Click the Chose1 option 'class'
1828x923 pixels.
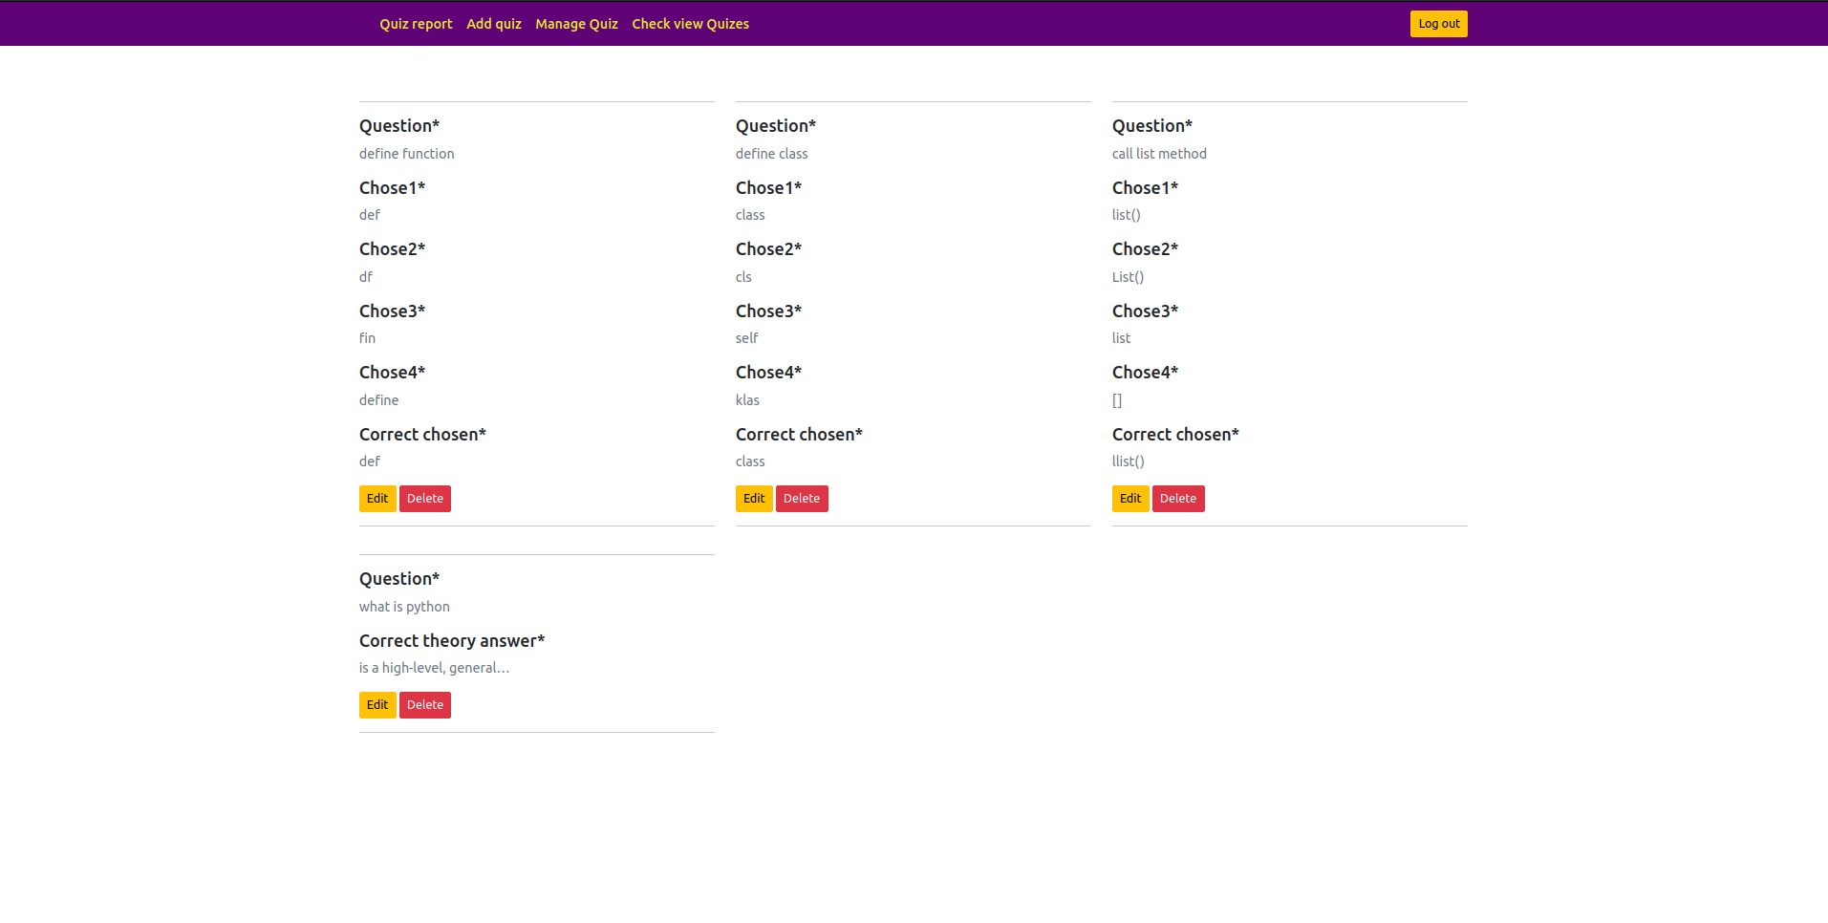tap(750, 214)
